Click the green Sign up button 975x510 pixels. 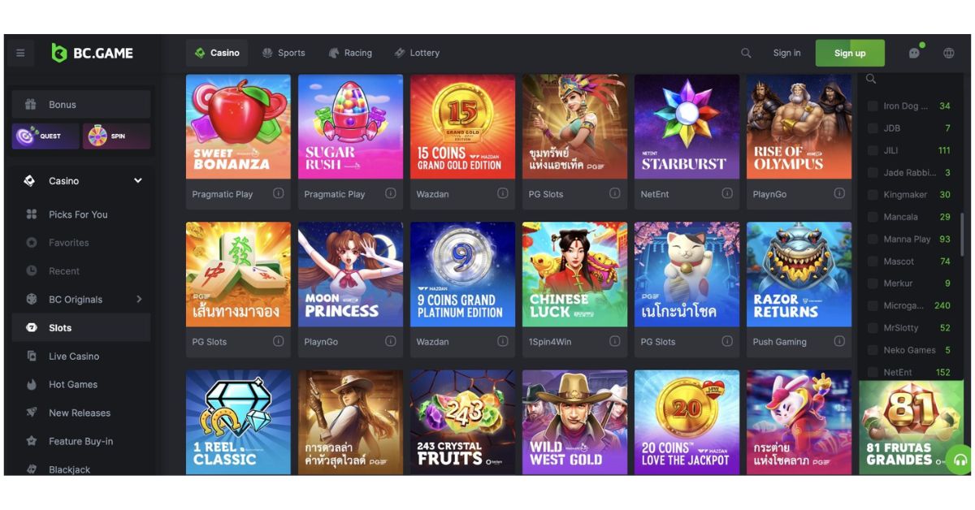click(850, 54)
